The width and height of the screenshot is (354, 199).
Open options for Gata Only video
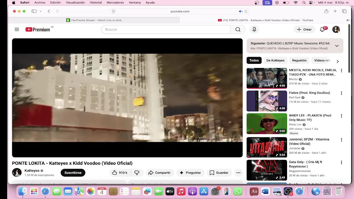coord(341,163)
